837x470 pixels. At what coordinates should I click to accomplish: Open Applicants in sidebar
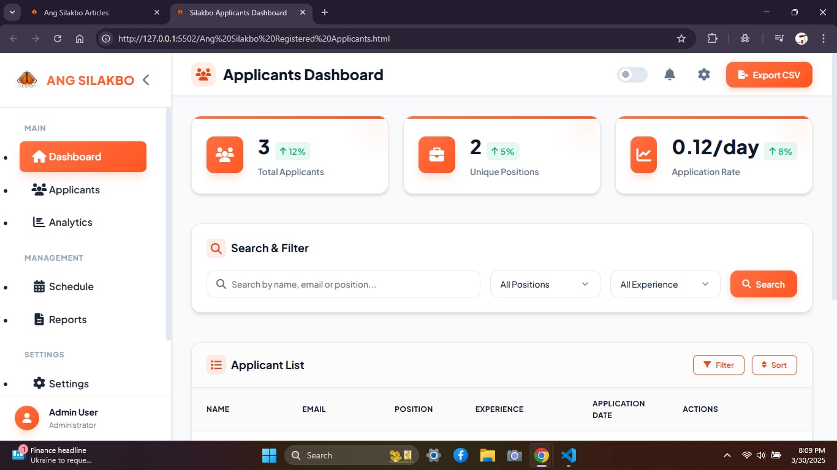pos(83,190)
